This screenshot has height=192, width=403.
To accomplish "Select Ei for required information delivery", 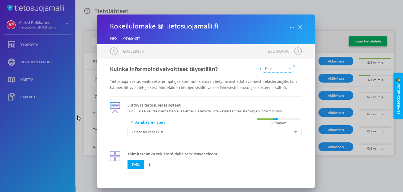I will pos(150,164).
